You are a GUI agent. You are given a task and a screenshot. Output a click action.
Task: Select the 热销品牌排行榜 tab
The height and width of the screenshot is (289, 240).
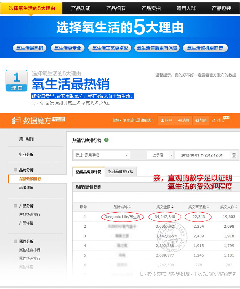coord(89,172)
